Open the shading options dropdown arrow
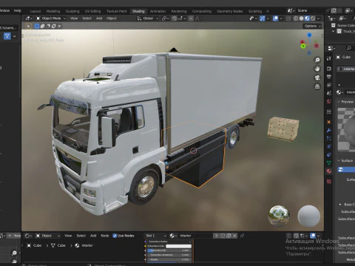This screenshot has width=355, height=266. click(319, 18)
